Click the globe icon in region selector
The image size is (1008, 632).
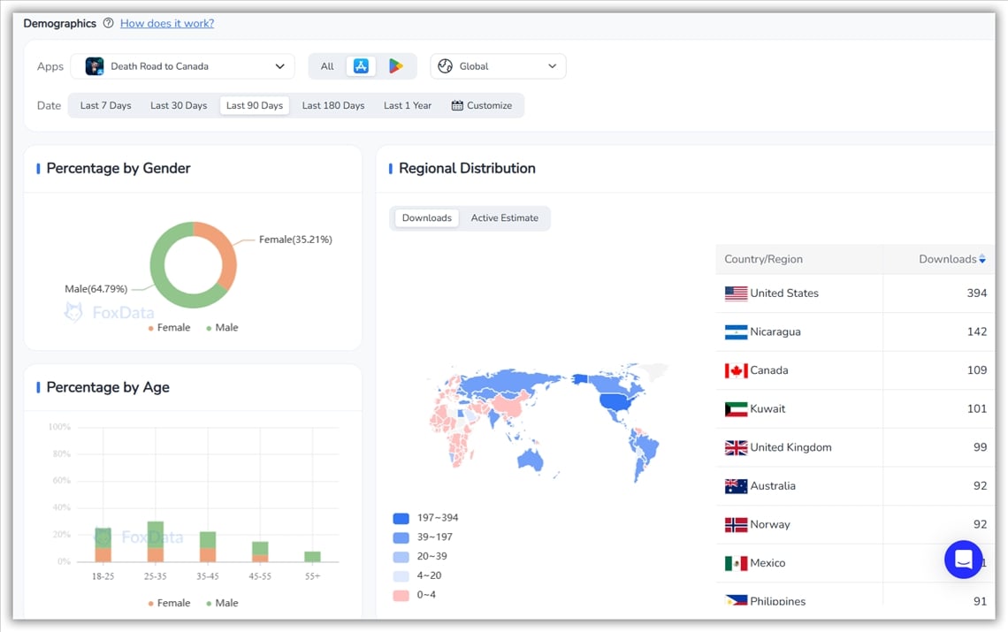[445, 66]
